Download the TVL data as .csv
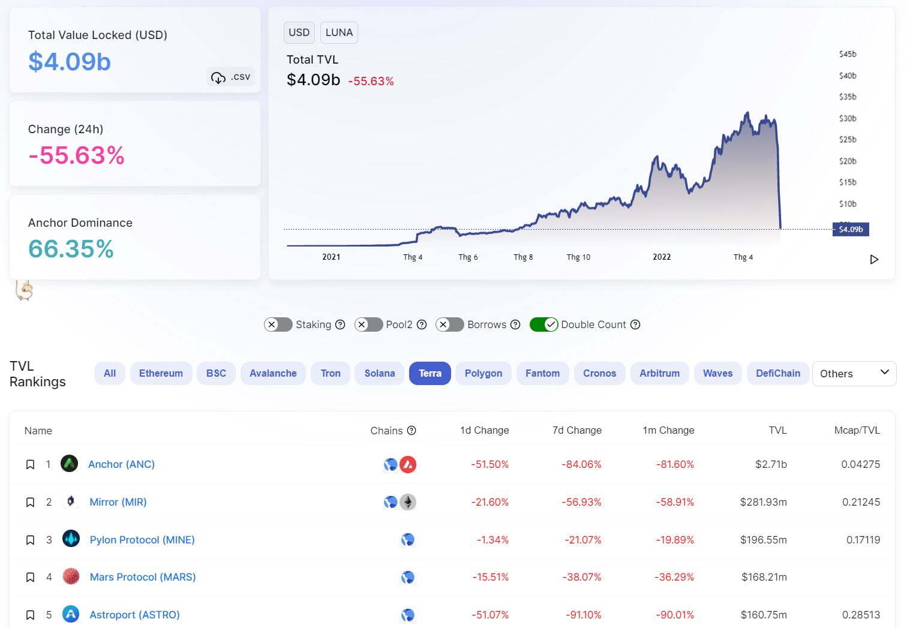The width and height of the screenshot is (910, 628). point(231,77)
